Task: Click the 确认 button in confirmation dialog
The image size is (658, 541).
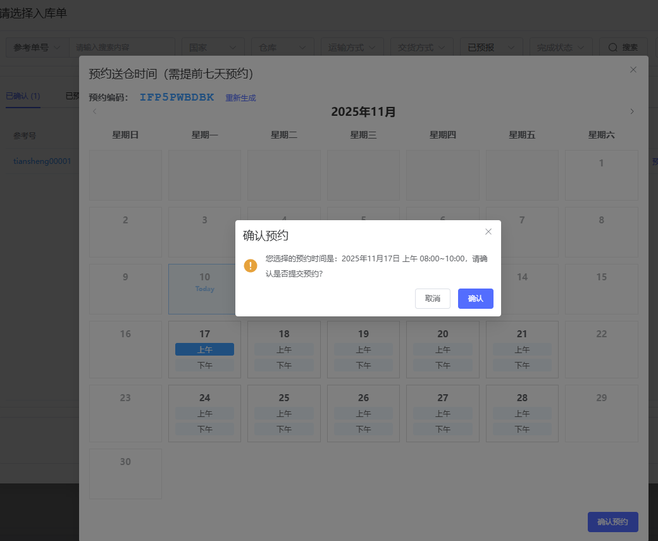Action: pos(475,299)
